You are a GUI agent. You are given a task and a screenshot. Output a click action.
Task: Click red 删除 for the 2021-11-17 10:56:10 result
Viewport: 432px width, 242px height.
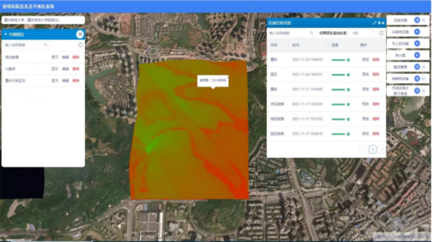[376, 134]
